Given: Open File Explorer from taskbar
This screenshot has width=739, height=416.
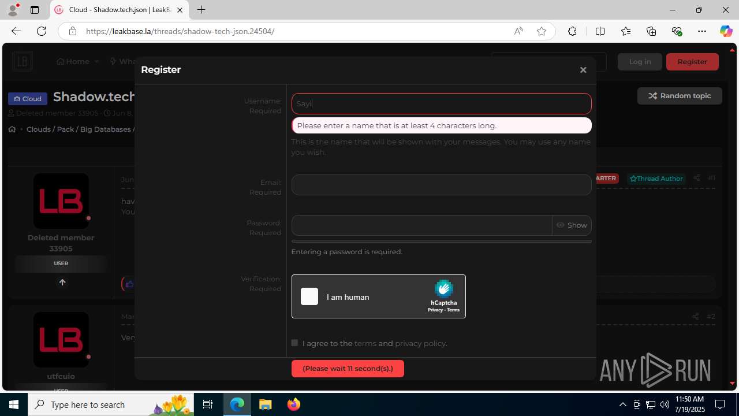Looking at the screenshot, I should tap(266, 404).
